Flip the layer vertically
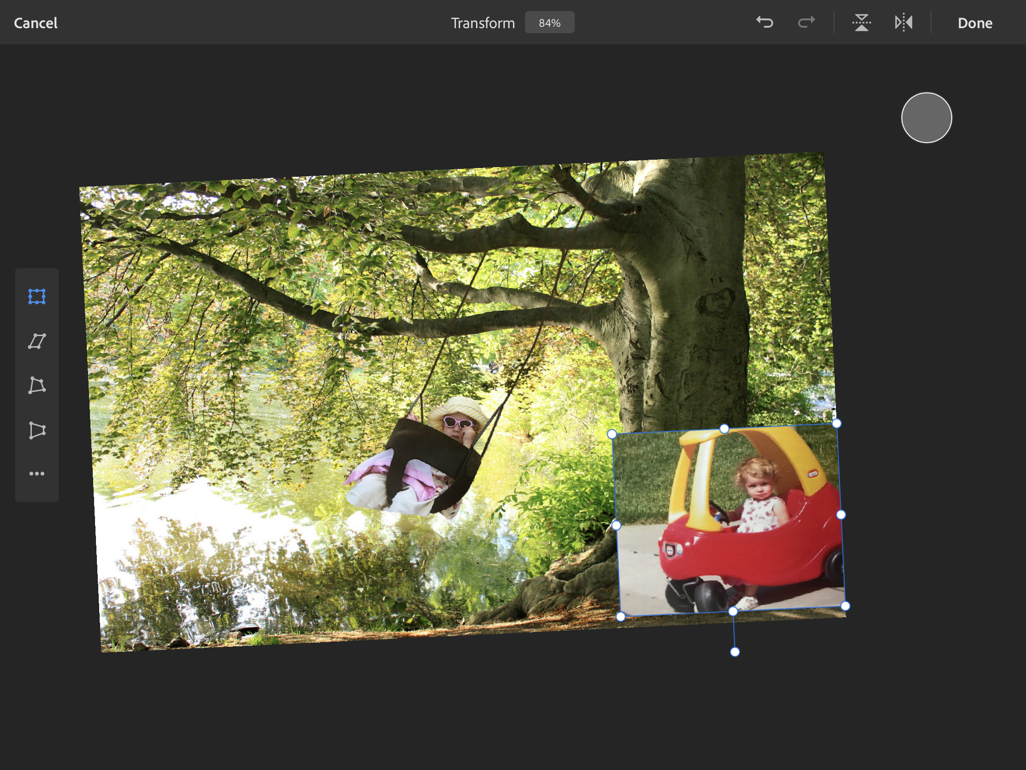This screenshot has height=770, width=1026. click(x=862, y=22)
